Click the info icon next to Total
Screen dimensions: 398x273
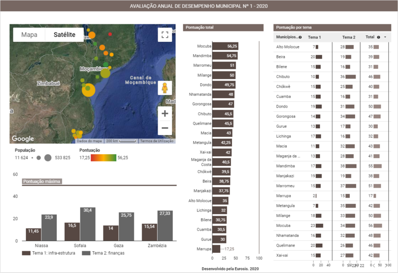(379, 37)
